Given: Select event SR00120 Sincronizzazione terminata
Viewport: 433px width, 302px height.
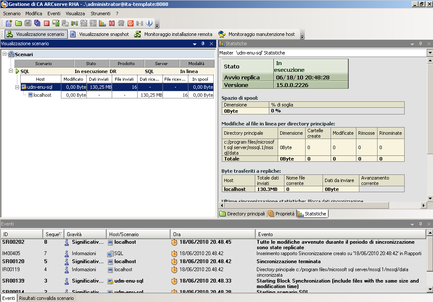Looking at the screenshot, I should [x=213, y=261].
